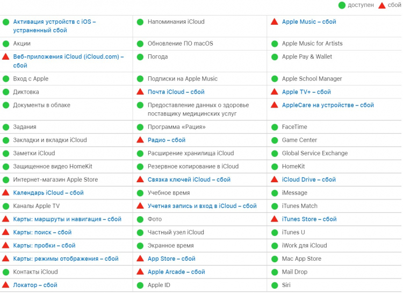Click the red outage triangle beside Веб-приложения iCloud
Viewport: 403px width, 293px height.
point(6,56)
